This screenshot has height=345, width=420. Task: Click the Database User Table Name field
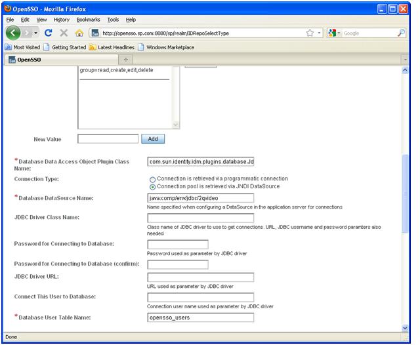click(x=201, y=317)
